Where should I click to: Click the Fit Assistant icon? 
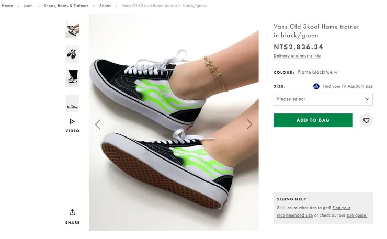(316, 86)
